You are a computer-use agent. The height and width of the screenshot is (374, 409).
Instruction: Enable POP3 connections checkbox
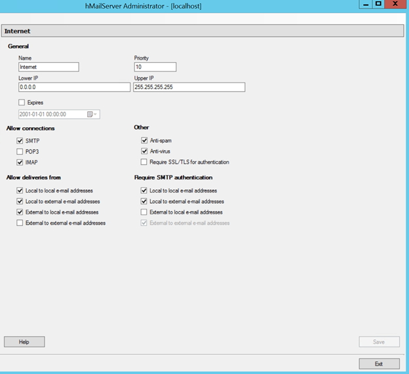click(20, 151)
